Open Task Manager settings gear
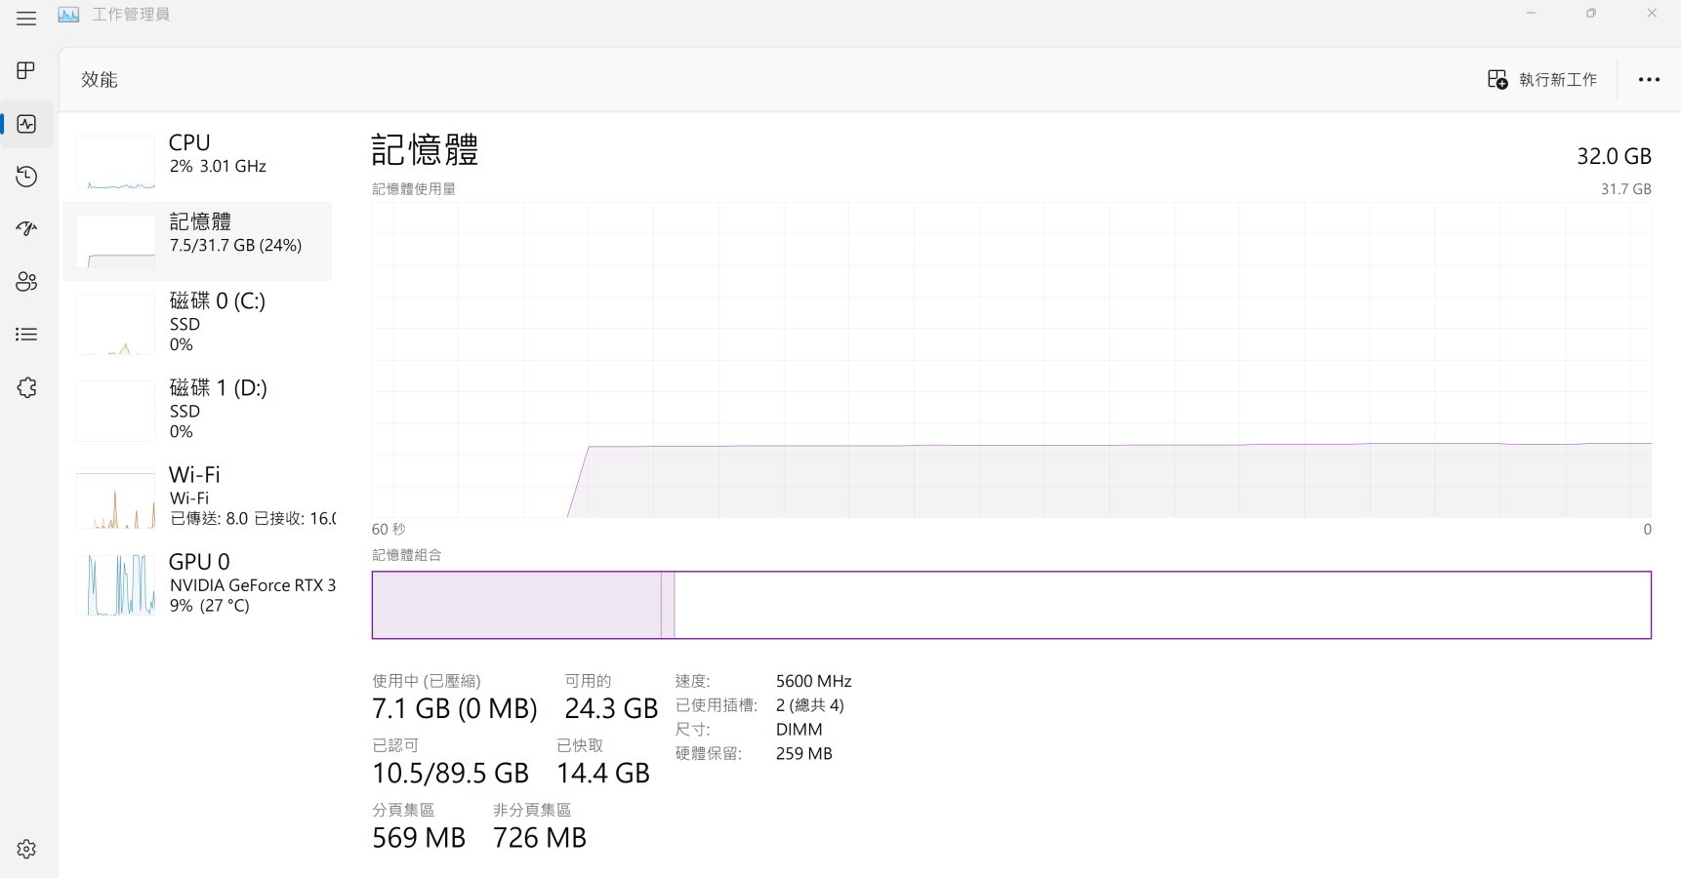 26,849
